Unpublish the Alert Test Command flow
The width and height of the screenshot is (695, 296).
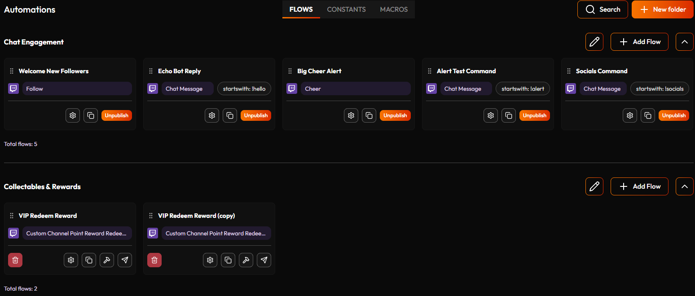click(x=535, y=115)
